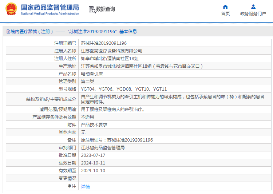Image resolution: width=273 pixels, height=194 pixels.
Task: Click the 政务服务门户 person icon
Action: point(253,7)
